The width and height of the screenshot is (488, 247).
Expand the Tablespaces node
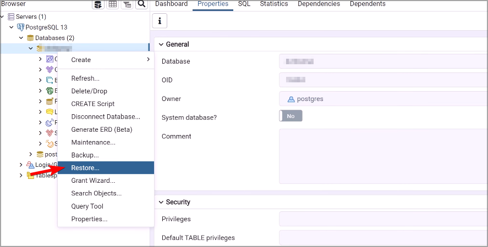21,175
